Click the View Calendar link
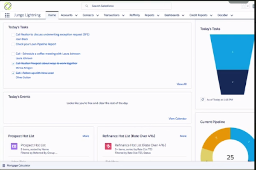Screen dimensions: 256x170 click(177, 119)
